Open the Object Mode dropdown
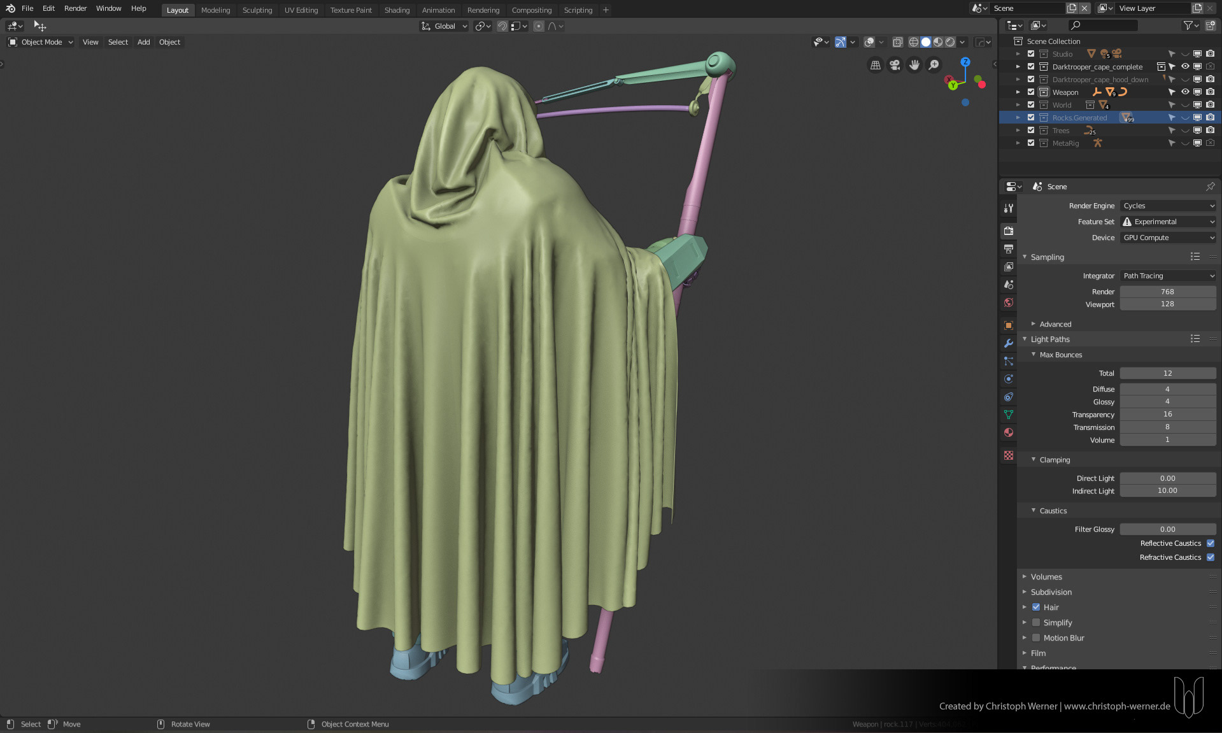This screenshot has width=1222, height=733. (x=41, y=42)
